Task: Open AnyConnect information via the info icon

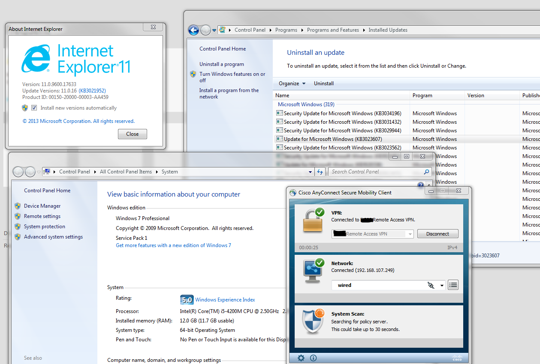Action: 313,358
